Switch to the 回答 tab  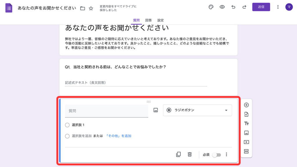(148, 20)
